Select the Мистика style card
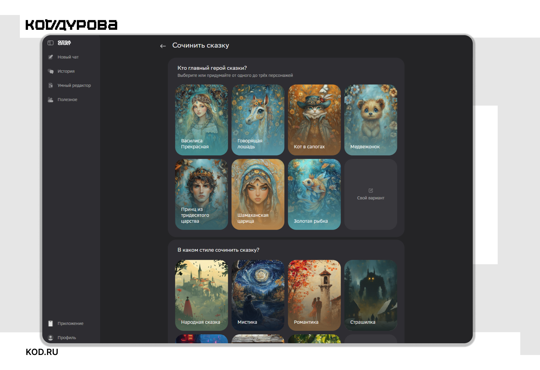 pyautogui.click(x=258, y=295)
